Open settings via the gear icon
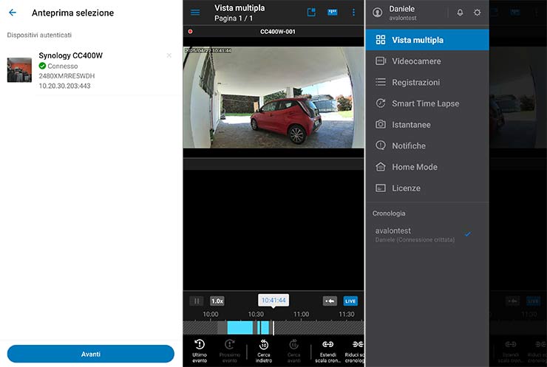 pos(477,13)
